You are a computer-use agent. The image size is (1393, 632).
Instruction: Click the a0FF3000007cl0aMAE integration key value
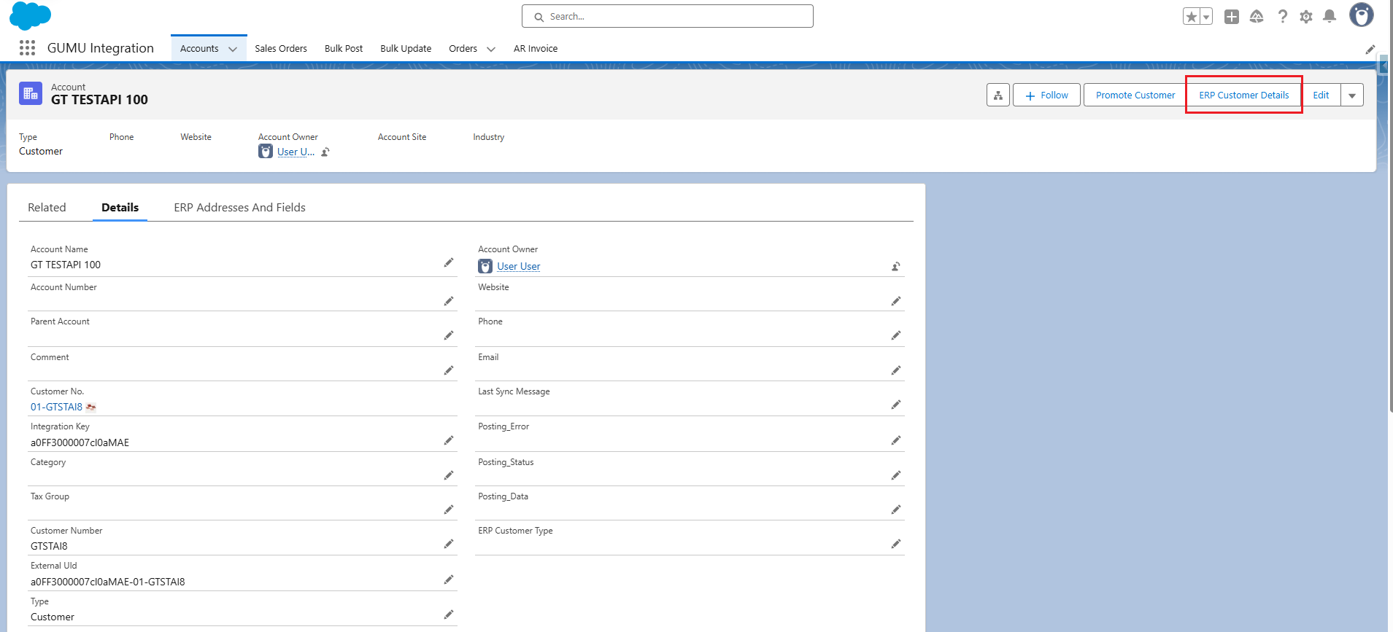80,442
